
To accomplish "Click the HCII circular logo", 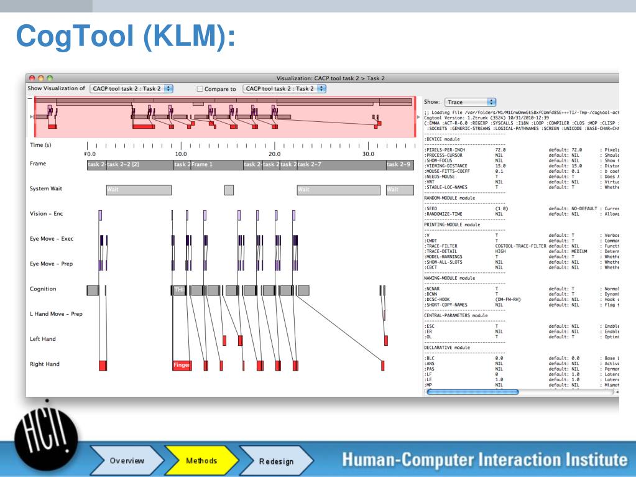I will 45,438.
